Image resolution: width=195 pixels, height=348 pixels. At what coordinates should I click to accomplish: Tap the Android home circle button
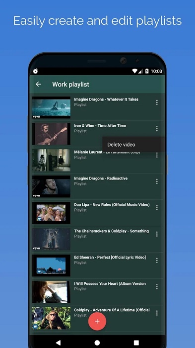point(97,343)
